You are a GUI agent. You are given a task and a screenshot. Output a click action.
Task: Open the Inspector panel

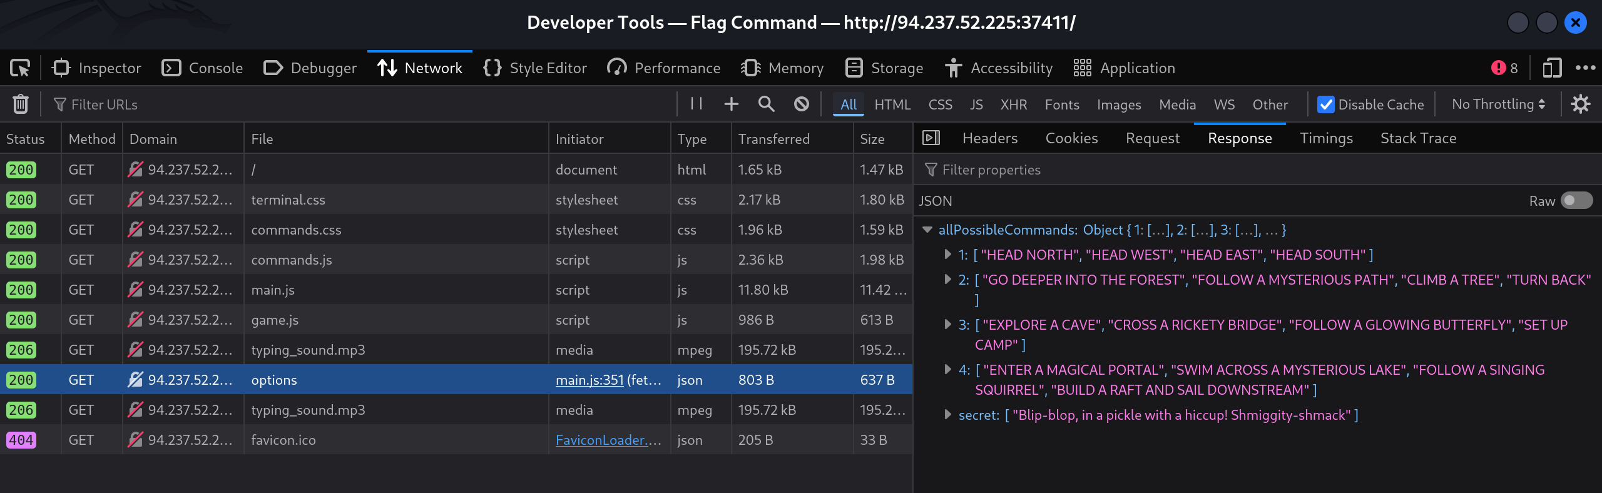(97, 68)
